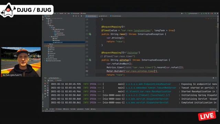Click line number 32 in gutter
Image resolution: width=220 pixels, height=124 pixels.
pos(87,71)
